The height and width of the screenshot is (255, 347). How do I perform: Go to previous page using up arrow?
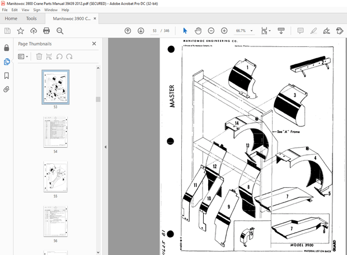128,31
